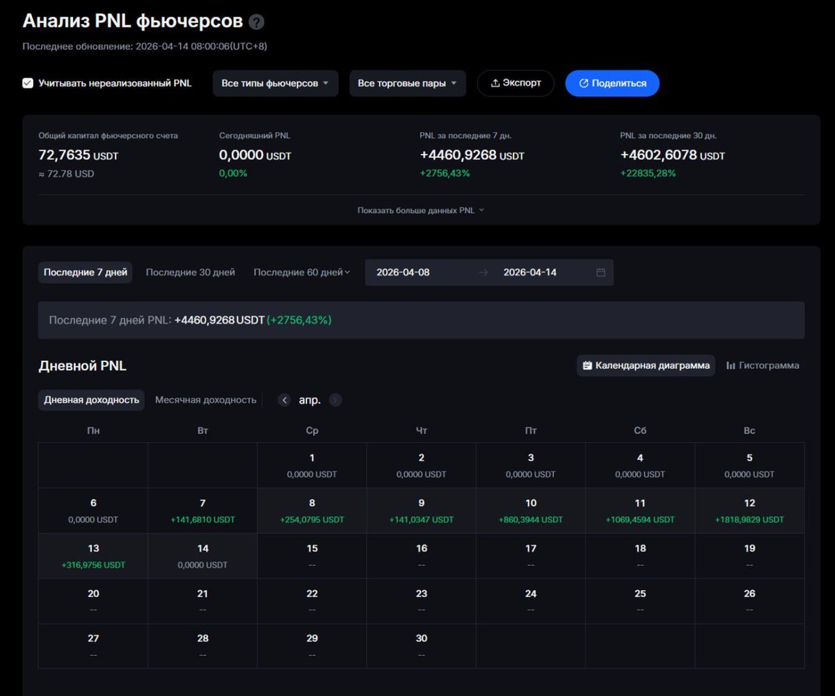Image resolution: width=835 pixels, height=696 pixels.
Task: Click the Вс weekday column header
Action: click(x=749, y=431)
